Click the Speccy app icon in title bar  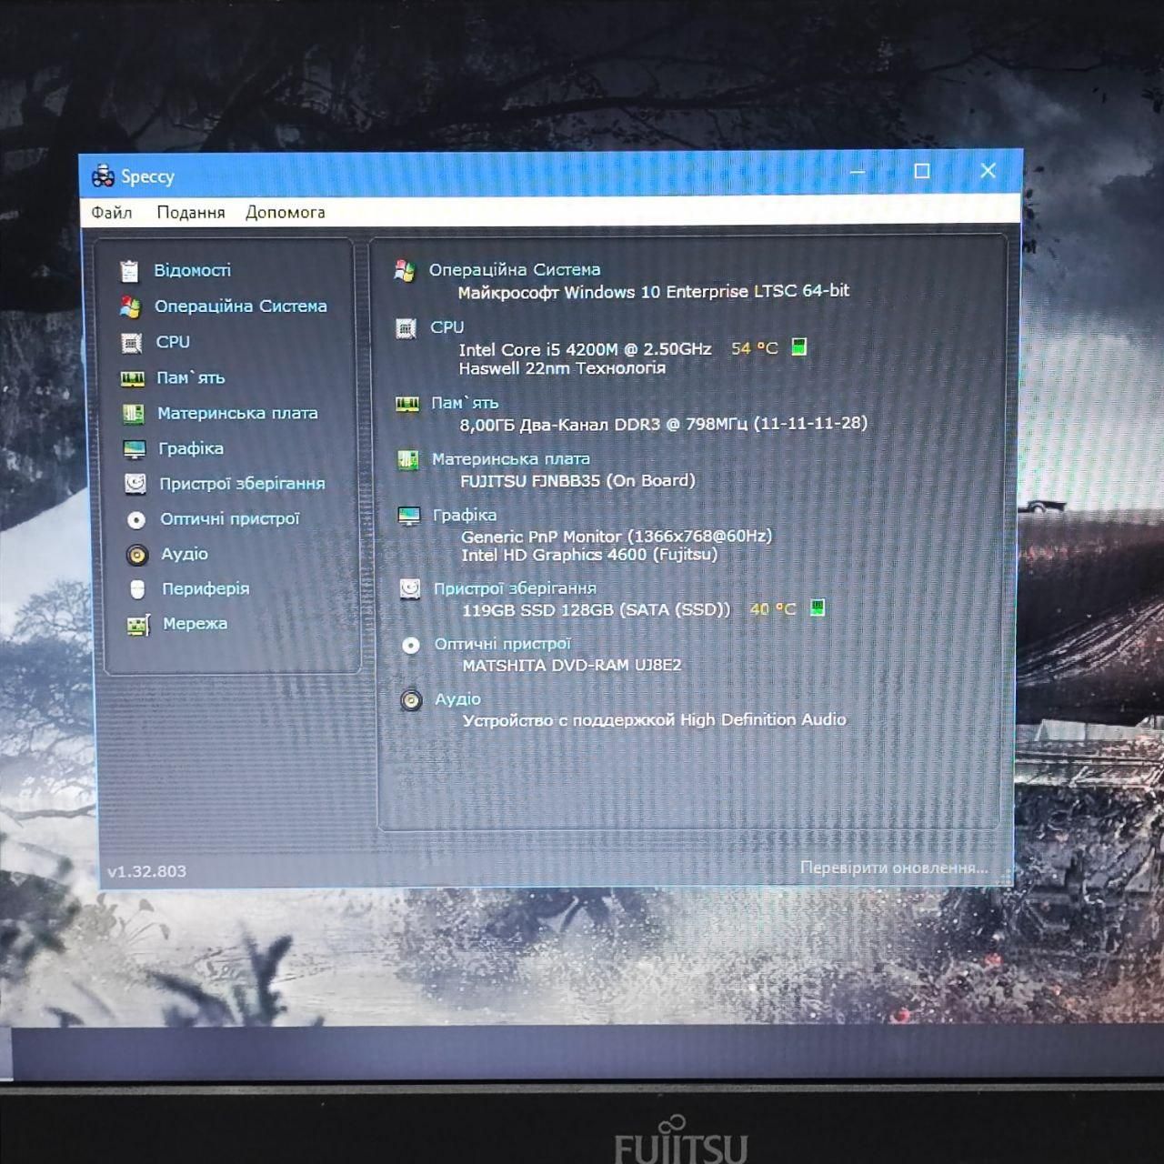click(x=103, y=176)
